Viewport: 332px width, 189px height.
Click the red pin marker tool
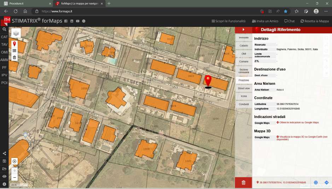[x=14, y=44]
